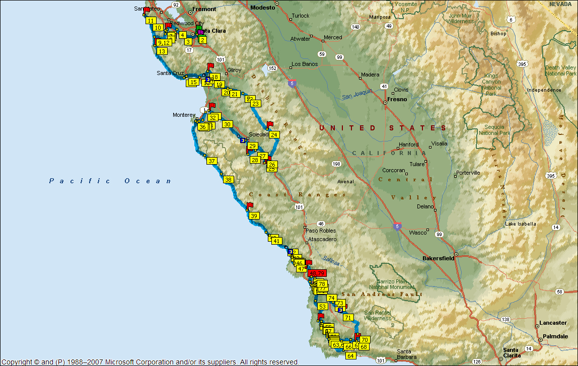The height and width of the screenshot is (366, 578).
Task: Click the Interstate 5 shield near Wasco
Action: pyautogui.click(x=398, y=227)
